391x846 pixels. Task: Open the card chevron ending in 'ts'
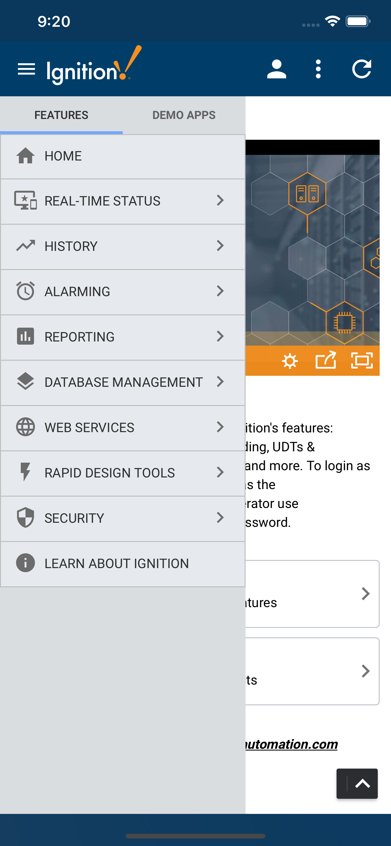(x=366, y=671)
